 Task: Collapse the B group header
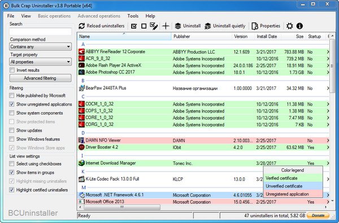pos(83,81)
